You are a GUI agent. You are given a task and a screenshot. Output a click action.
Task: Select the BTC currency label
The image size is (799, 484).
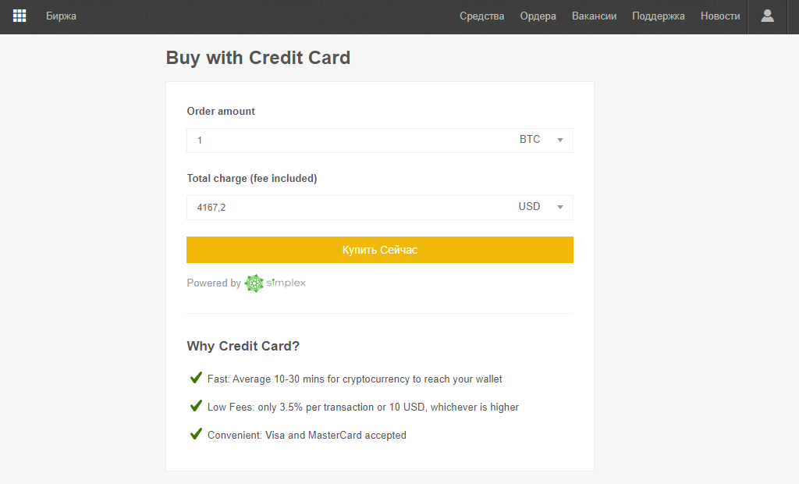(x=530, y=139)
